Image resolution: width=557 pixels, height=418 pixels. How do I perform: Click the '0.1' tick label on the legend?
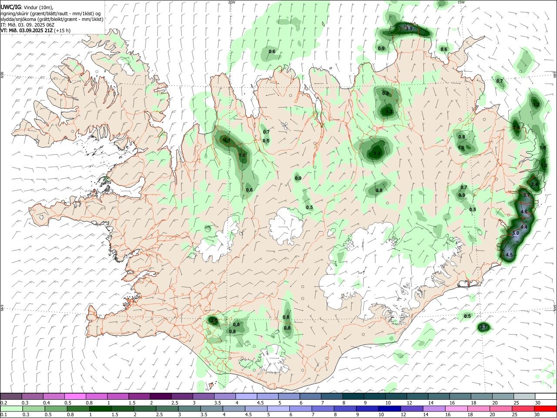4,415
